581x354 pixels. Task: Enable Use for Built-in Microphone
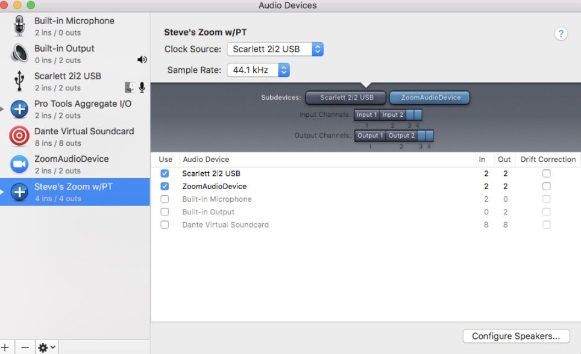pyautogui.click(x=165, y=199)
